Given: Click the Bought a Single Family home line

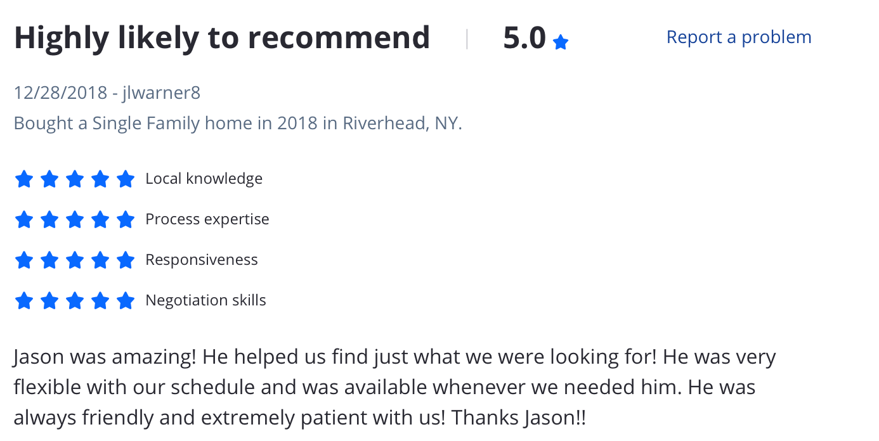Looking at the screenshot, I should click(238, 123).
